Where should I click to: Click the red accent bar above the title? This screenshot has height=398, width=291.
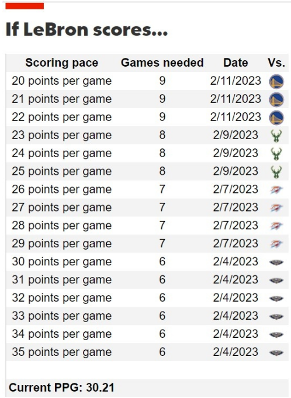tap(25, 6)
